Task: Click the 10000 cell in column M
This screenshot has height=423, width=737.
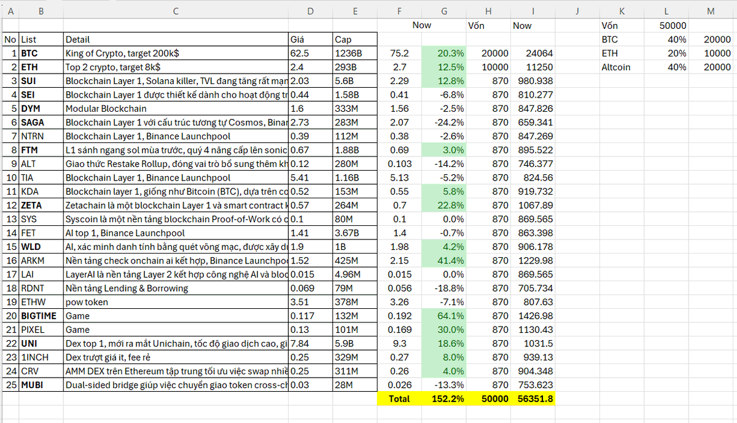Action: click(711, 53)
